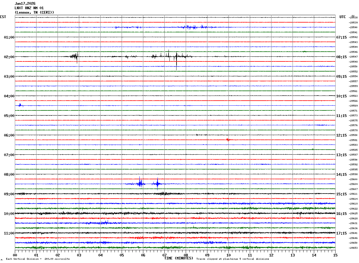Click the 08:15 UTC time label

[341, 57]
